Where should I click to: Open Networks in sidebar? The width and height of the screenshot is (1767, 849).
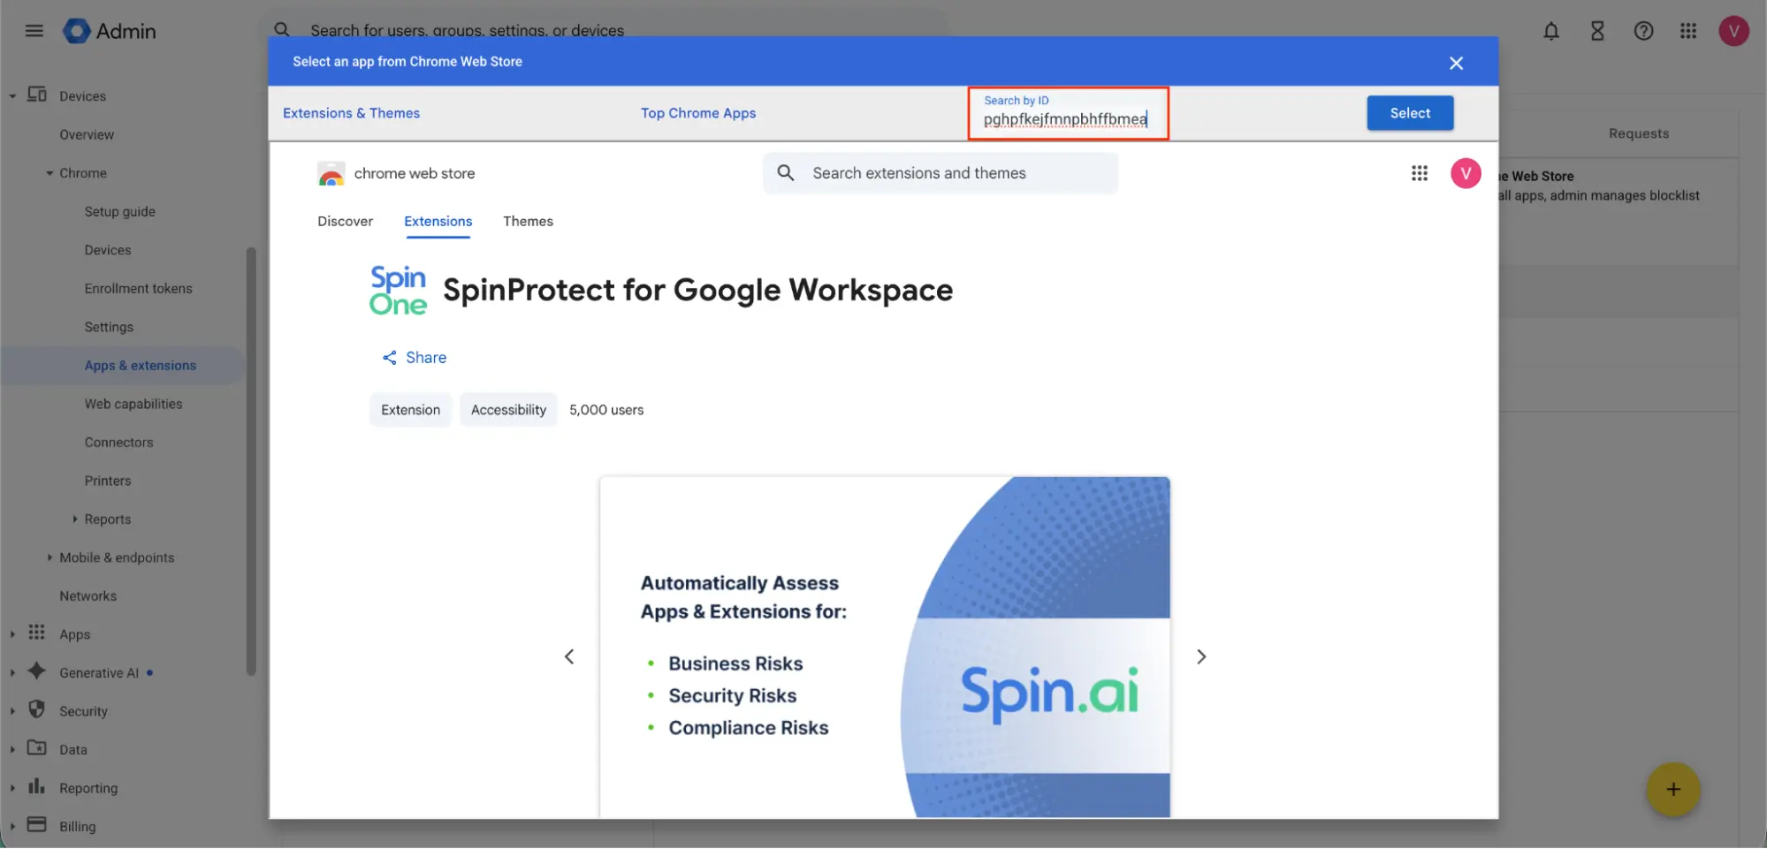pyautogui.click(x=88, y=596)
